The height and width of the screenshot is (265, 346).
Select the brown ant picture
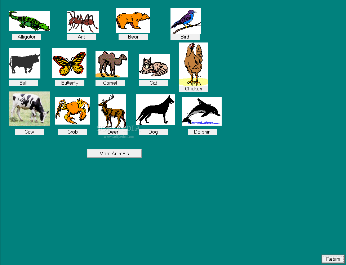tap(83, 22)
